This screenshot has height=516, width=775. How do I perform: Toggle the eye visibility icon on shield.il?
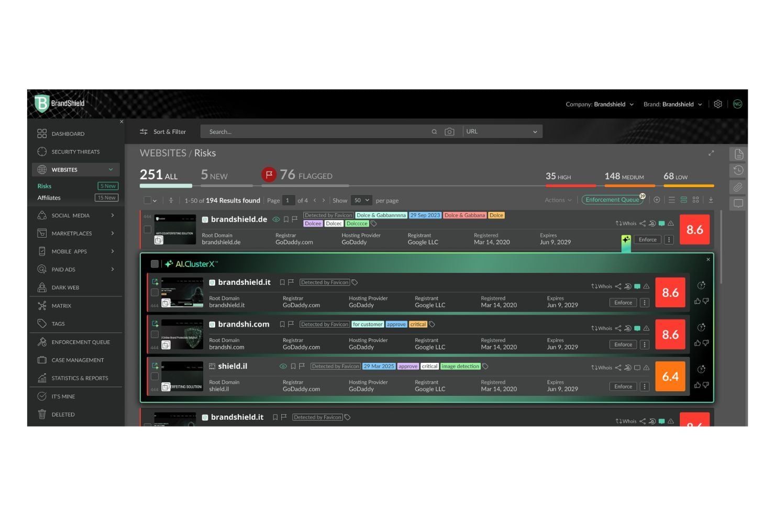coord(283,366)
